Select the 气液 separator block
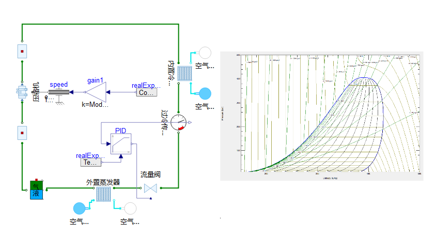The height and width of the screenshot is (240, 435). (36, 190)
